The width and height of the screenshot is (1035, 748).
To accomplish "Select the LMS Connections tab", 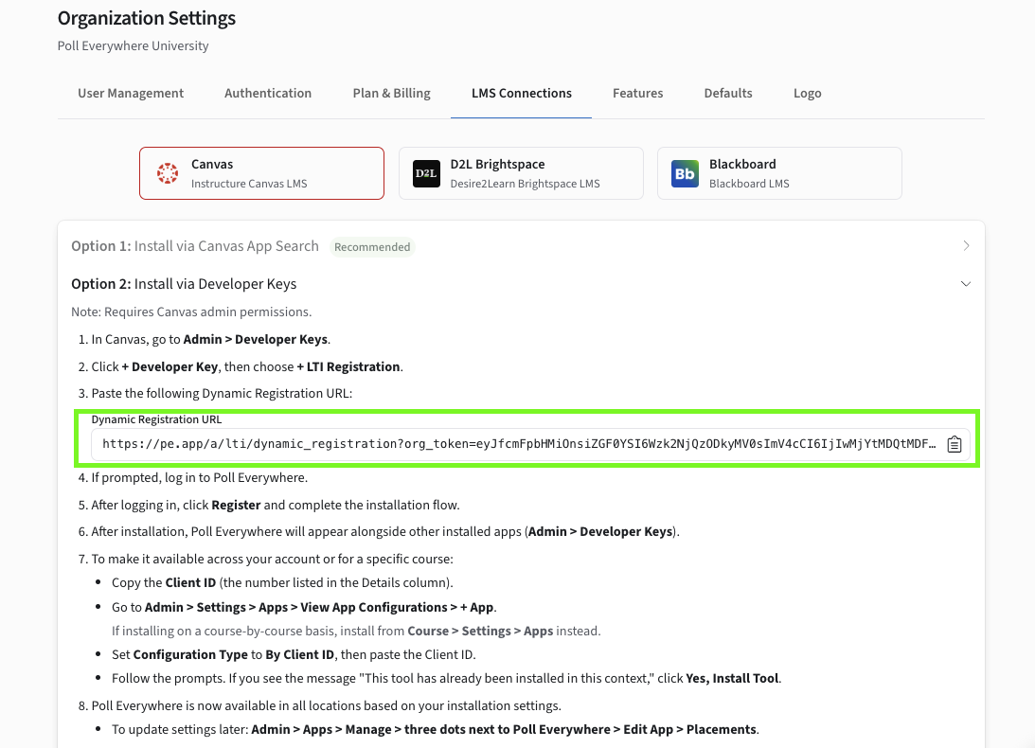I will (522, 93).
